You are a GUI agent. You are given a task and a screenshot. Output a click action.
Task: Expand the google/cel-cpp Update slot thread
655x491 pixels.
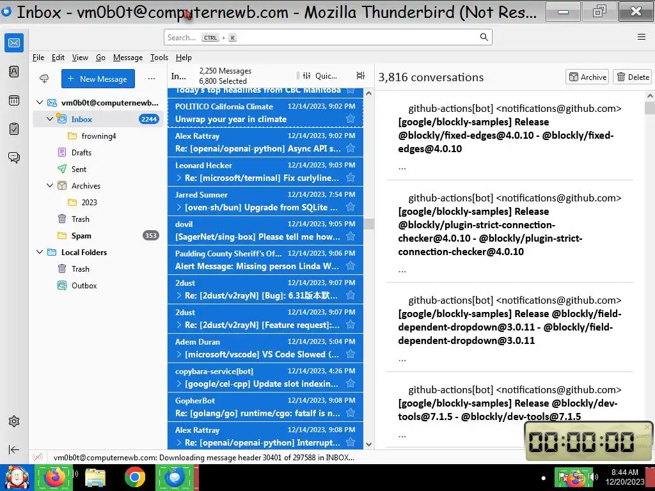(x=179, y=384)
